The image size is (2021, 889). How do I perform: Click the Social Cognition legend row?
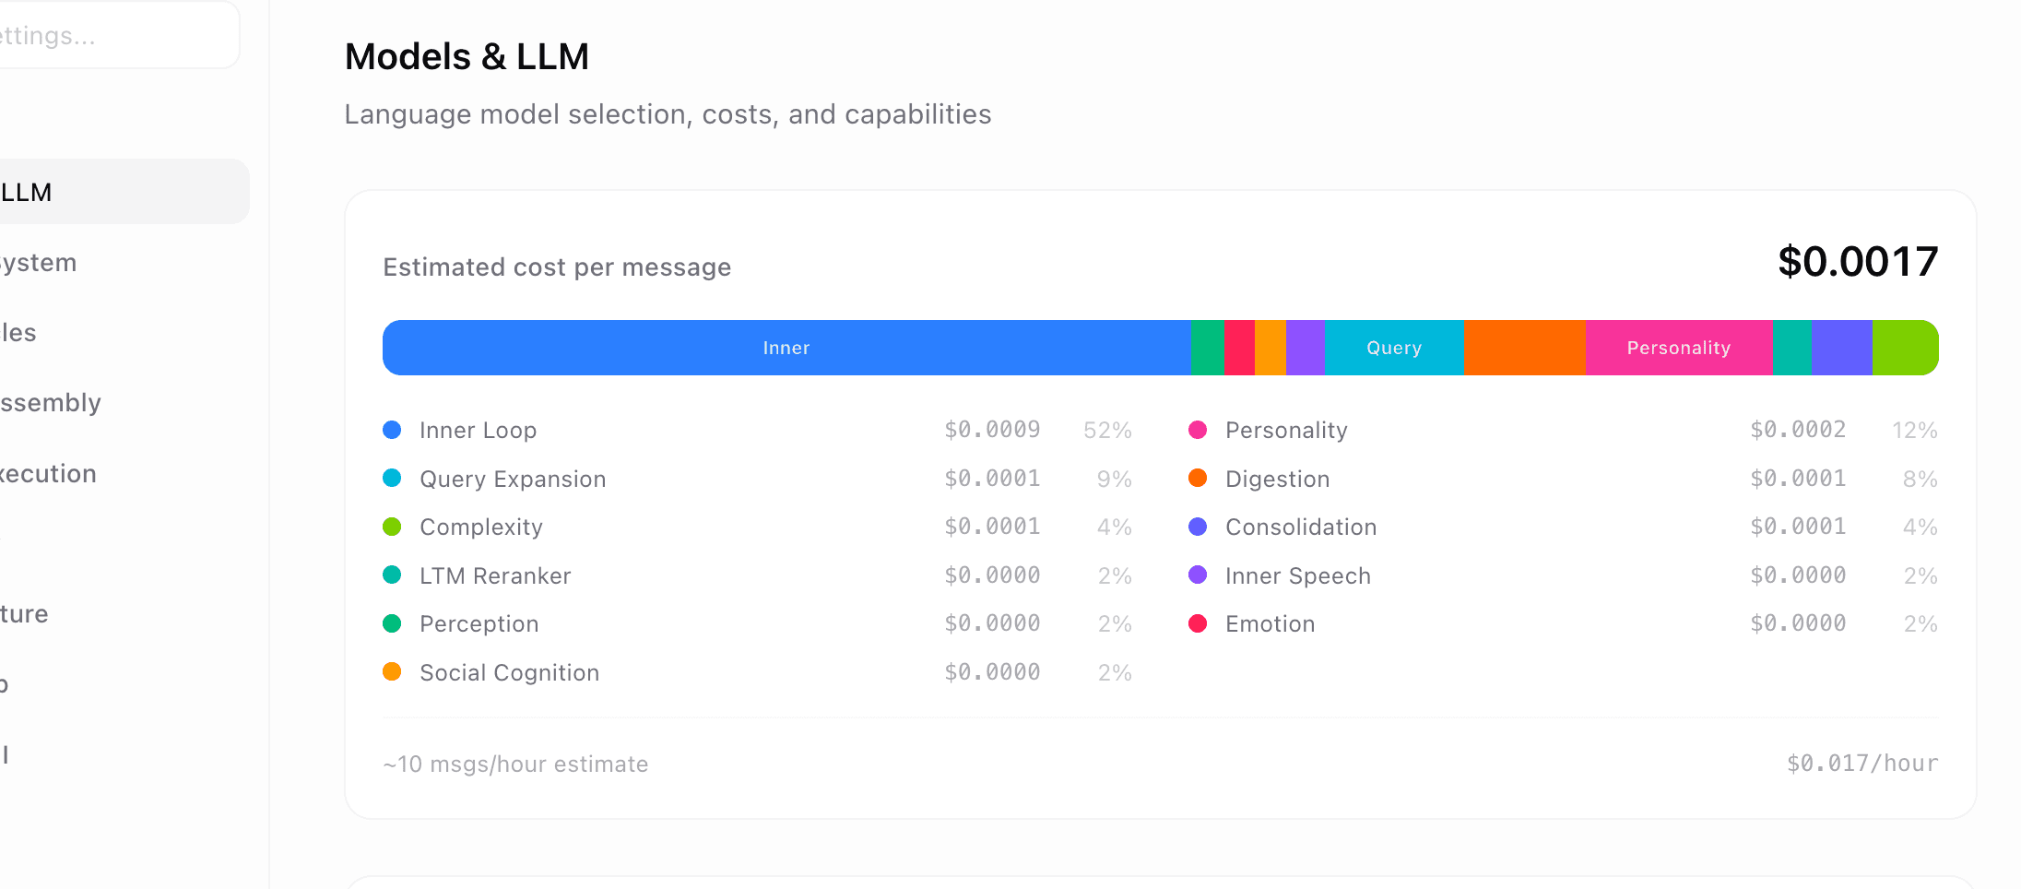(x=757, y=672)
